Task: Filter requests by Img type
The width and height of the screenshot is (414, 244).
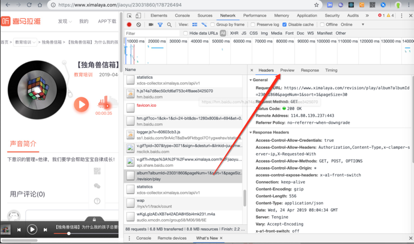Action: click(x=264, y=33)
